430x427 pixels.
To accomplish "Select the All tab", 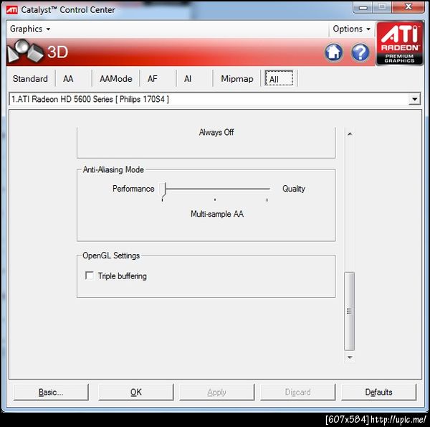I will tap(279, 79).
